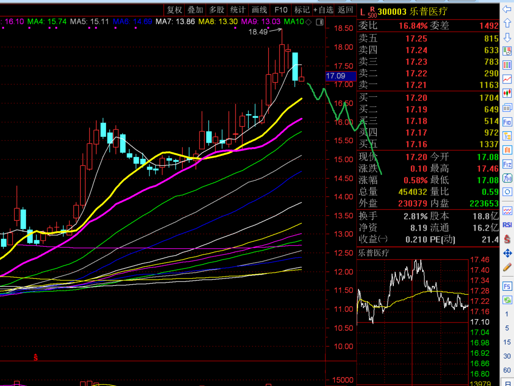The width and height of the screenshot is (514, 386).
Task: Click the blue four-way move icon
Action: click(507, 253)
